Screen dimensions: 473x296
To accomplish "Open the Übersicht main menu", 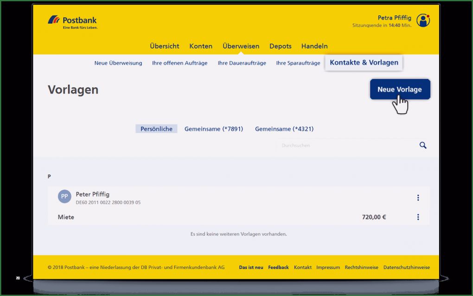I will [164, 46].
